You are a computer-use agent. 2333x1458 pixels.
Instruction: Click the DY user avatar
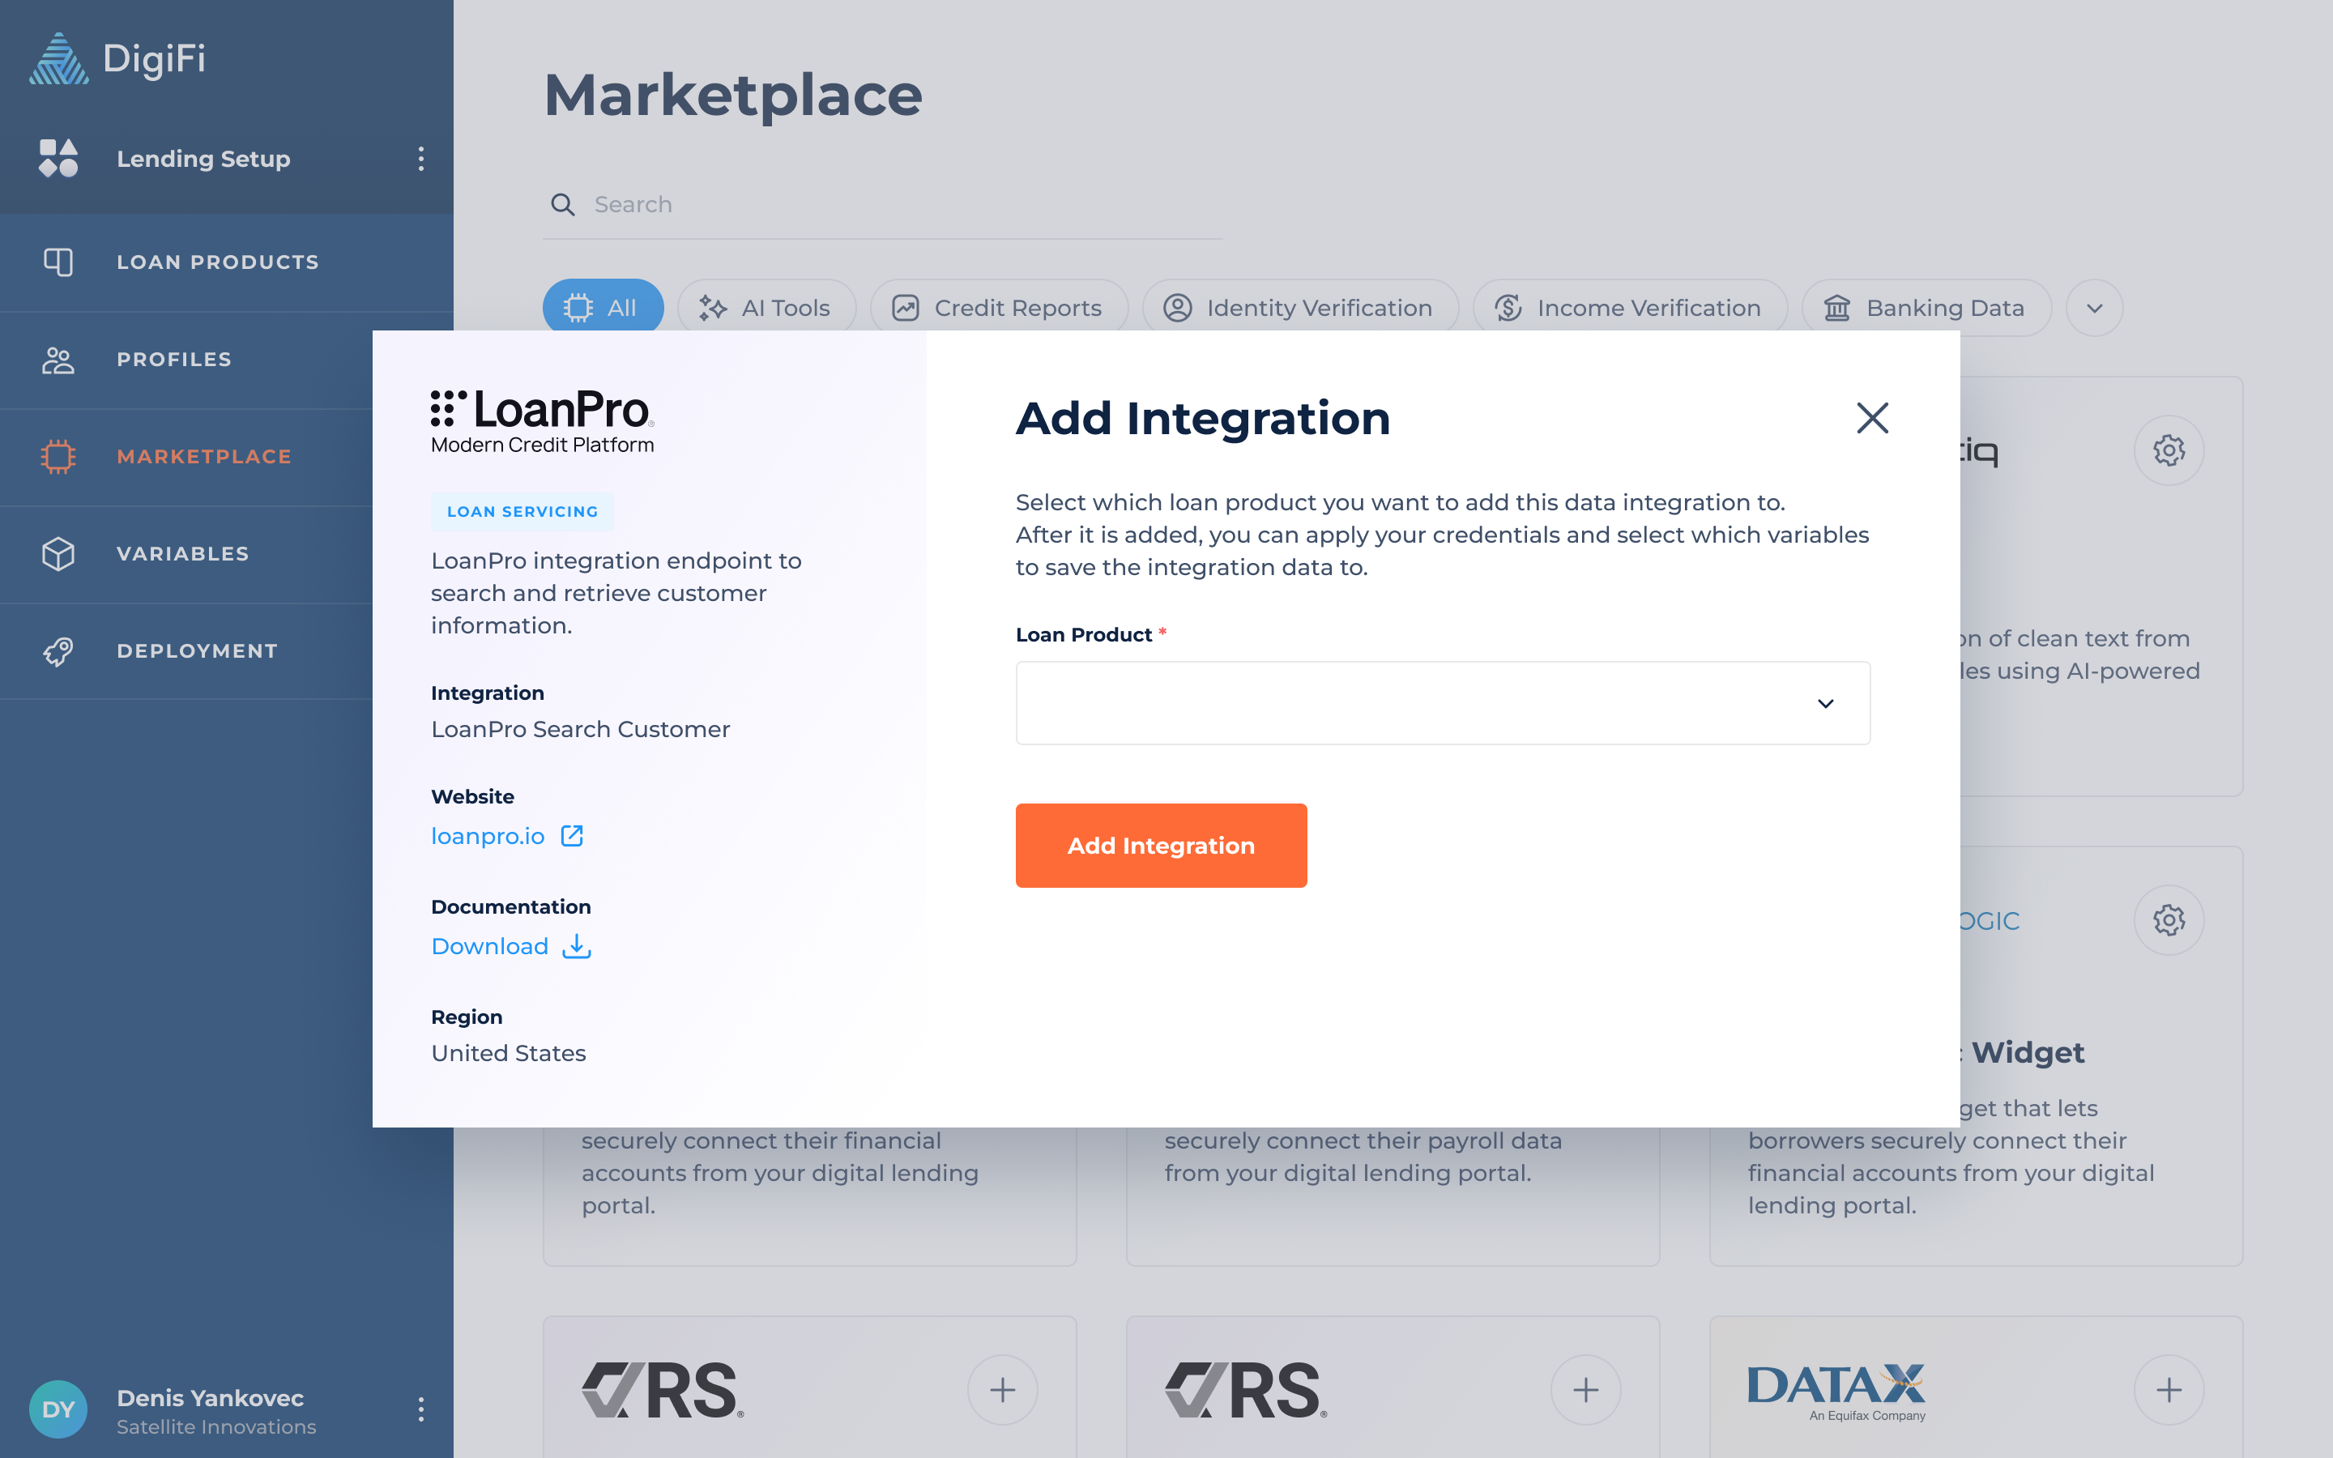point(58,1409)
